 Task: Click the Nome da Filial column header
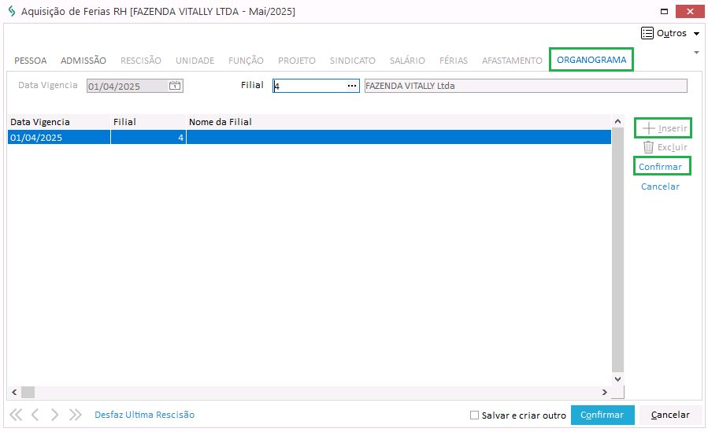click(x=398, y=122)
